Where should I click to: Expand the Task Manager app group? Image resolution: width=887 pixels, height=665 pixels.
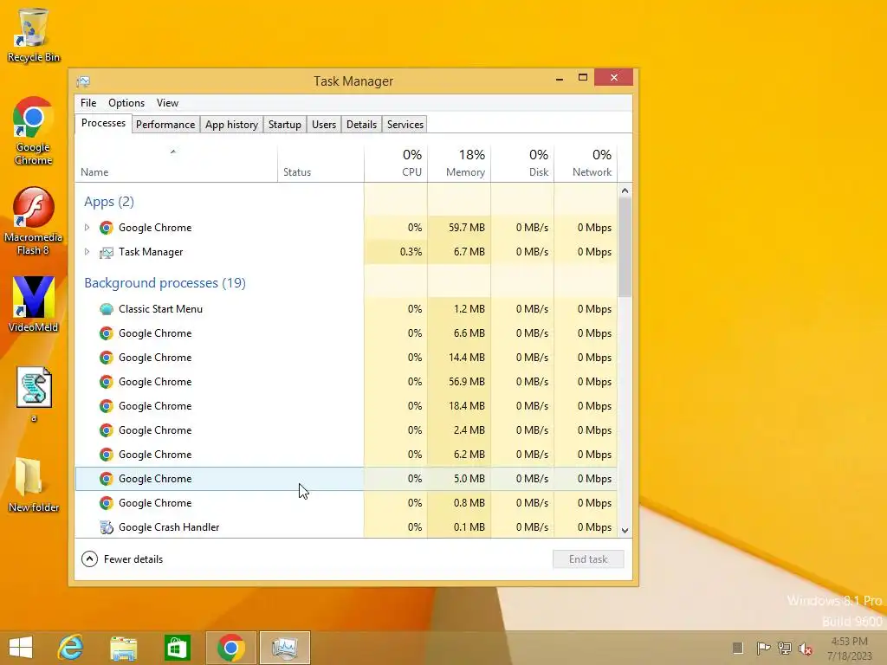(87, 252)
